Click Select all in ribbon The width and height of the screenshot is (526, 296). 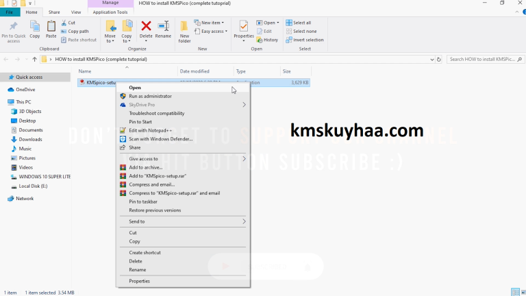coord(298,23)
